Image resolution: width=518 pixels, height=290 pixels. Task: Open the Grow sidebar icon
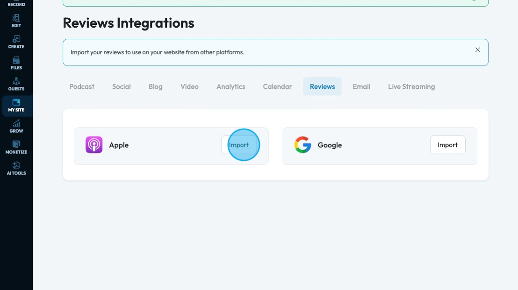pyautogui.click(x=16, y=126)
